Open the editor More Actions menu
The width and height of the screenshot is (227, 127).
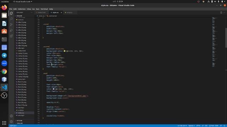click(x=225, y=13)
